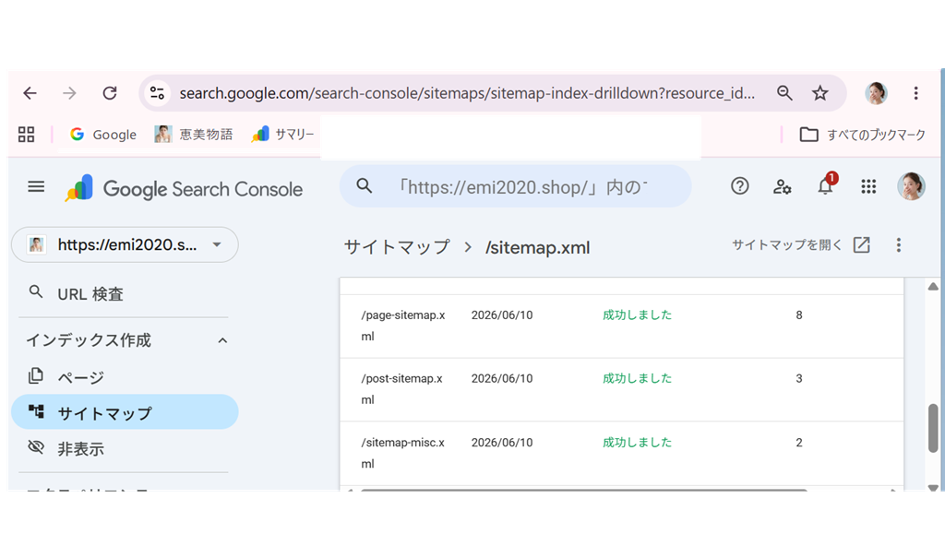Click サイトマップ breadcrumb link
Viewport: 945px width, 534px height.
click(x=397, y=247)
